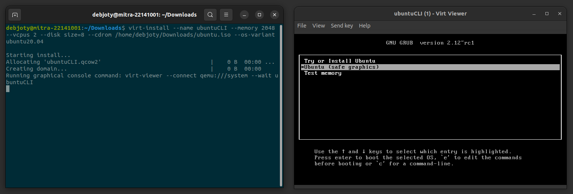Click the 'Running graphical console command' line
573x194 pixels.
[142, 79]
